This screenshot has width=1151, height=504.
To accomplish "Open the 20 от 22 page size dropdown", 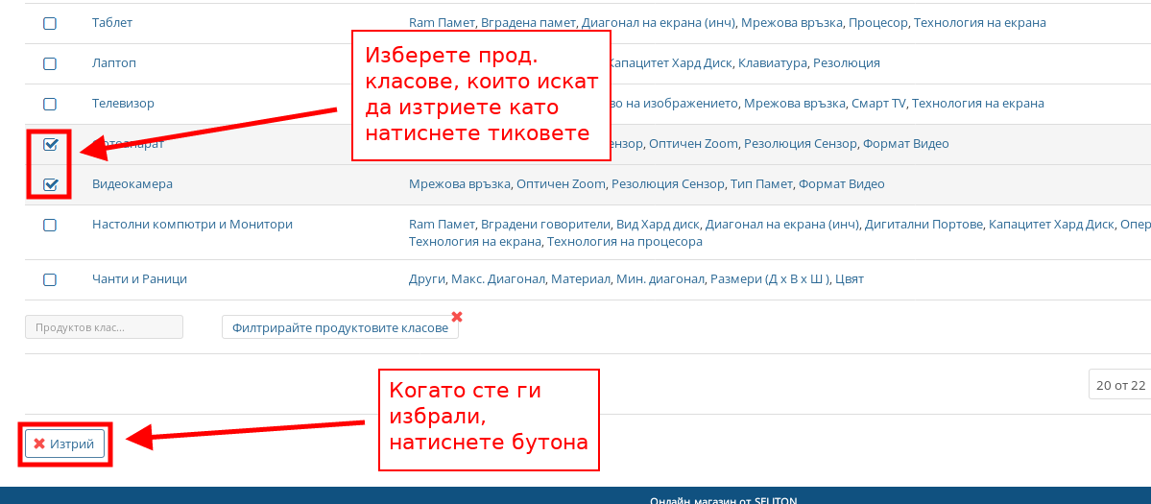I will tap(1119, 385).
